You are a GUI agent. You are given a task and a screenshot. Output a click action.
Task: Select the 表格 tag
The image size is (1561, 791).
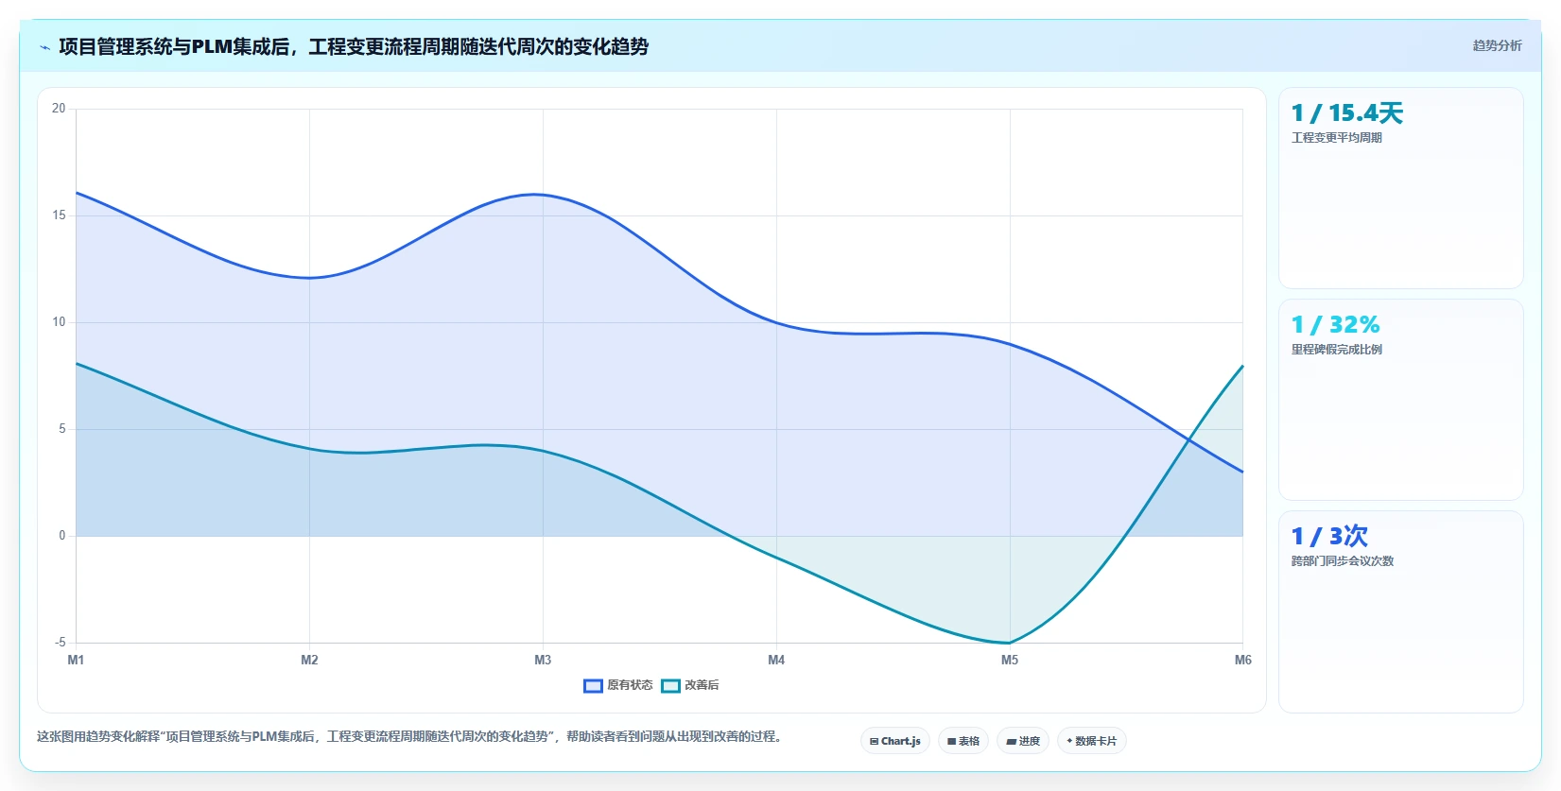pyautogui.click(x=963, y=741)
